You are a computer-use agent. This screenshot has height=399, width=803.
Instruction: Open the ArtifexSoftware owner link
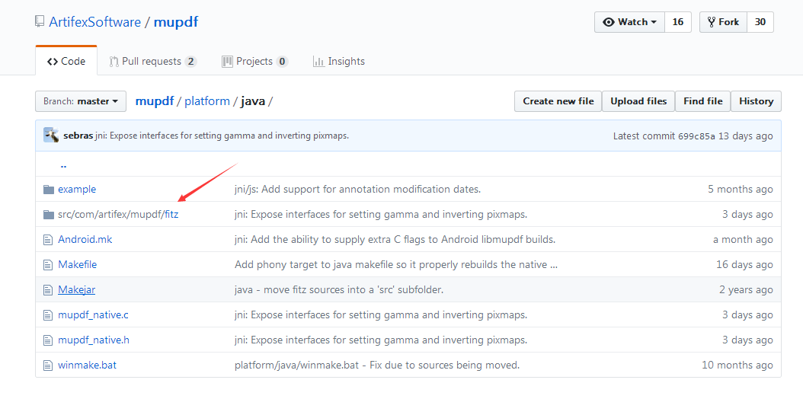tap(94, 22)
